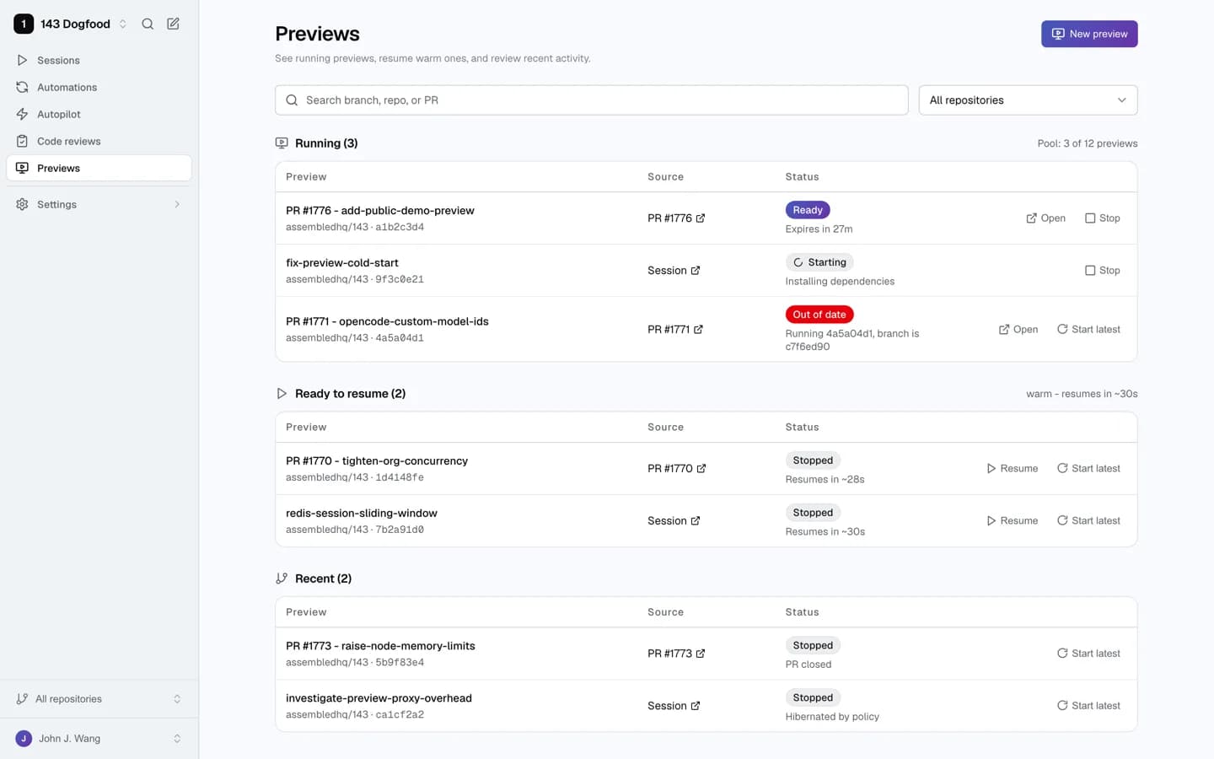Viewport: 1214px width, 759px height.
Task: Click the Installing dependencies status text
Action: coord(840,282)
